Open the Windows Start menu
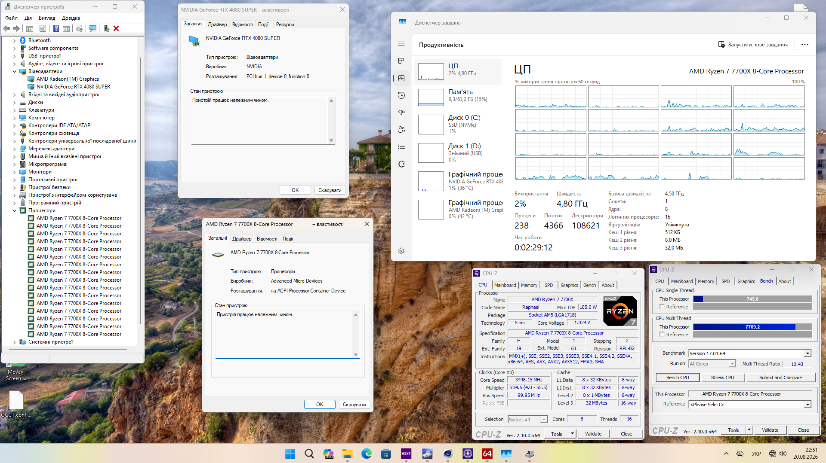Viewport: 826px width, 463px height. pyautogui.click(x=290, y=454)
